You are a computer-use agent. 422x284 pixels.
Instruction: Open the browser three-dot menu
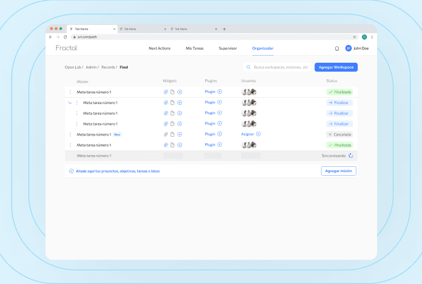click(x=372, y=37)
